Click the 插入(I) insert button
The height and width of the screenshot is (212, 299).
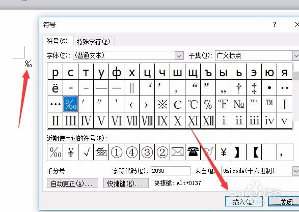244,201
